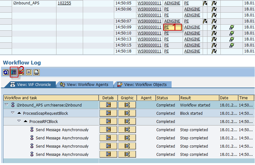The height and width of the screenshot is (165, 255).
Task: Click the green acknowledgment icon at 14:50:10
Action: pyautogui.click(x=232, y=33)
